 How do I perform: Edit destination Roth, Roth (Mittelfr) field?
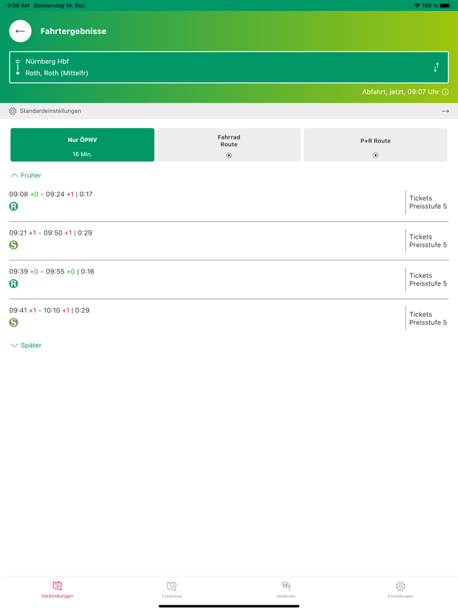[x=57, y=73]
